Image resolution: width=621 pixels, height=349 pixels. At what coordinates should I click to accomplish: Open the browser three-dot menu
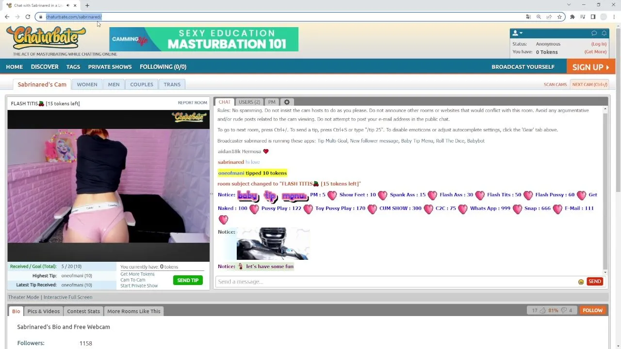point(614,16)
